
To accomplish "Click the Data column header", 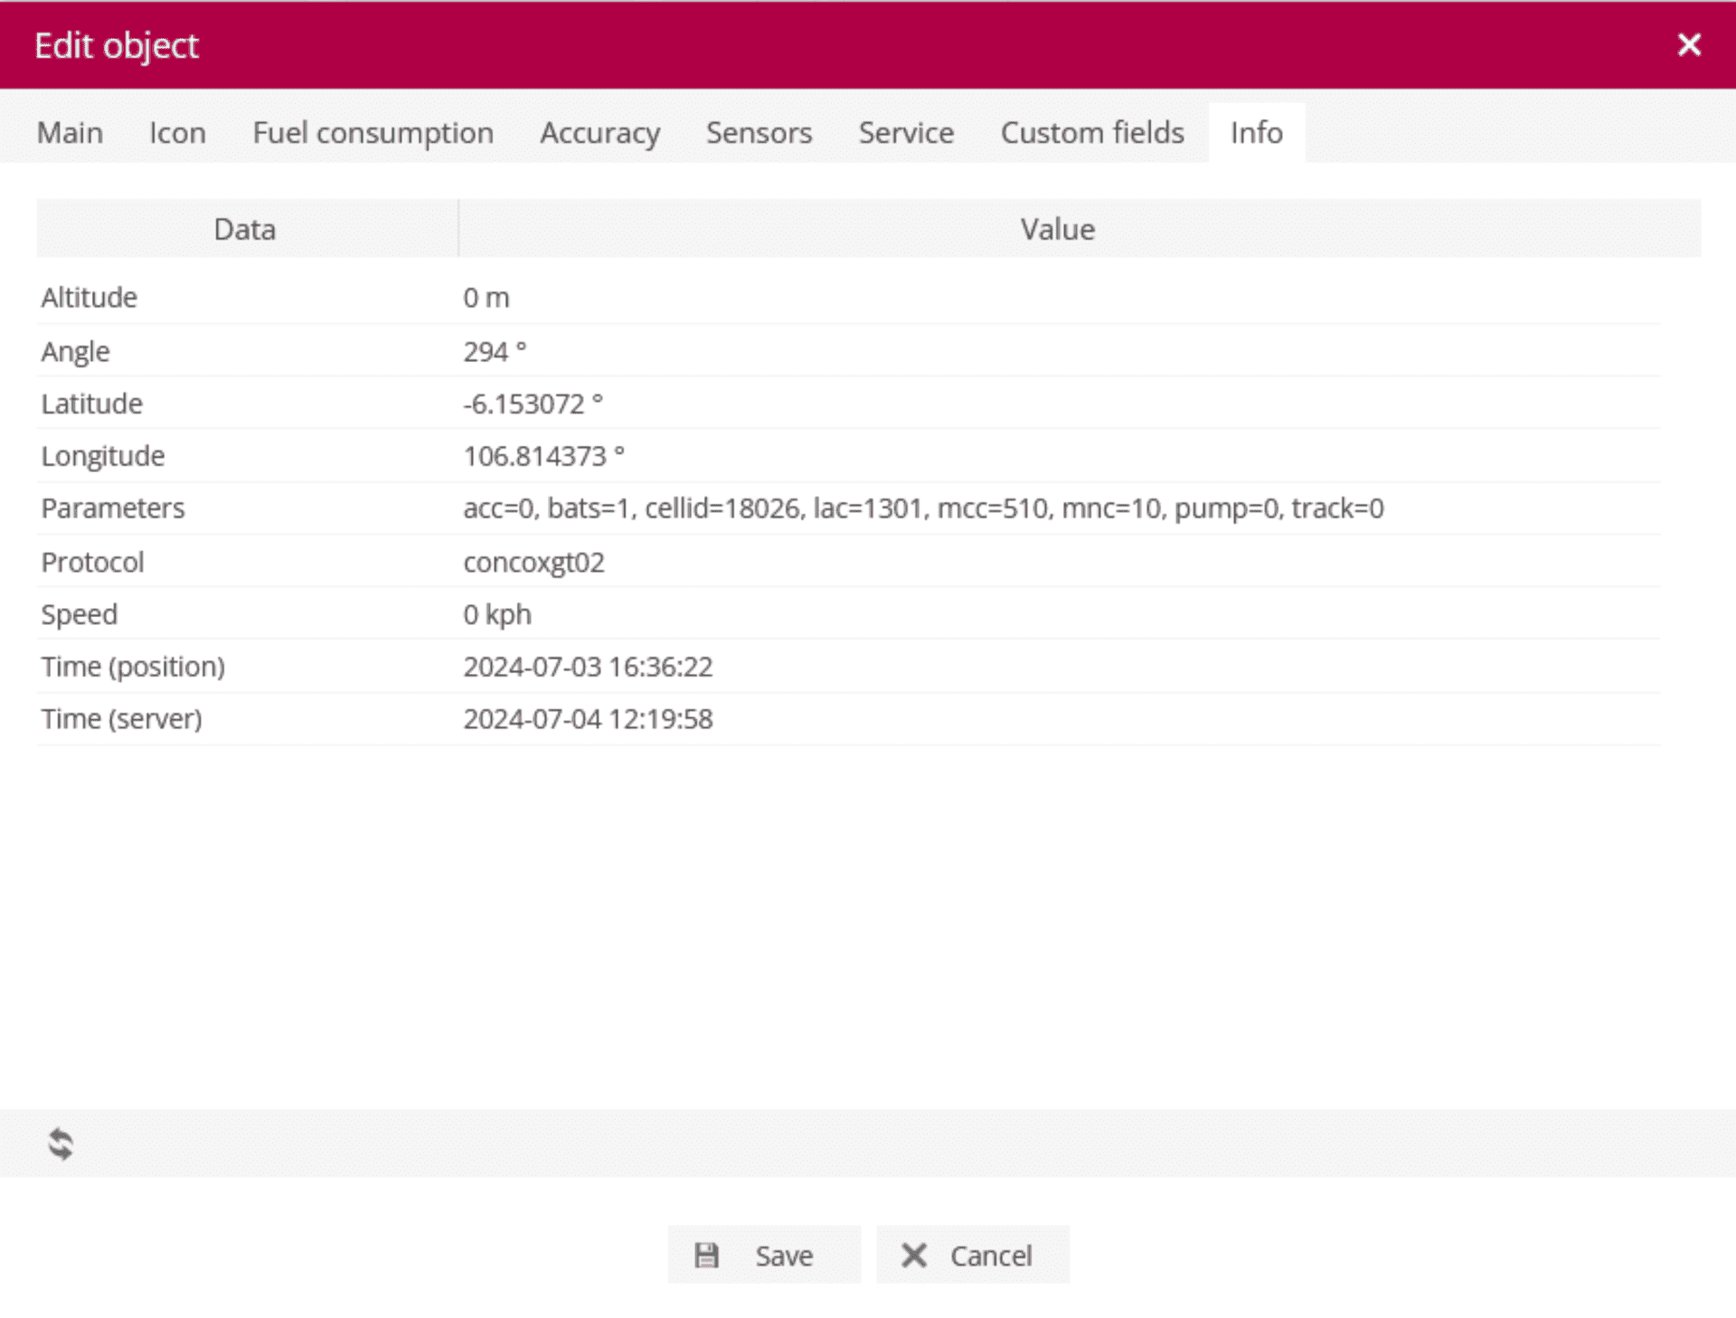I will click(245, 229).
